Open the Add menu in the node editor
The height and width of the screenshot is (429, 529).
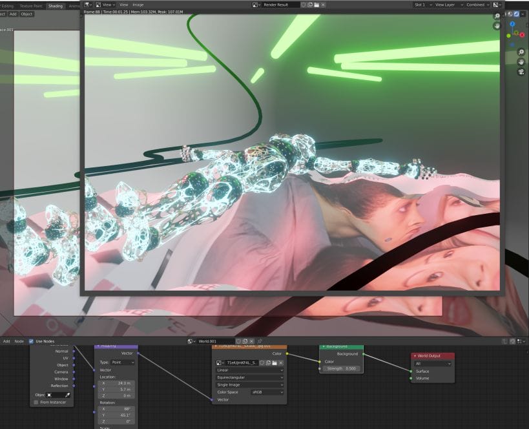6,341
